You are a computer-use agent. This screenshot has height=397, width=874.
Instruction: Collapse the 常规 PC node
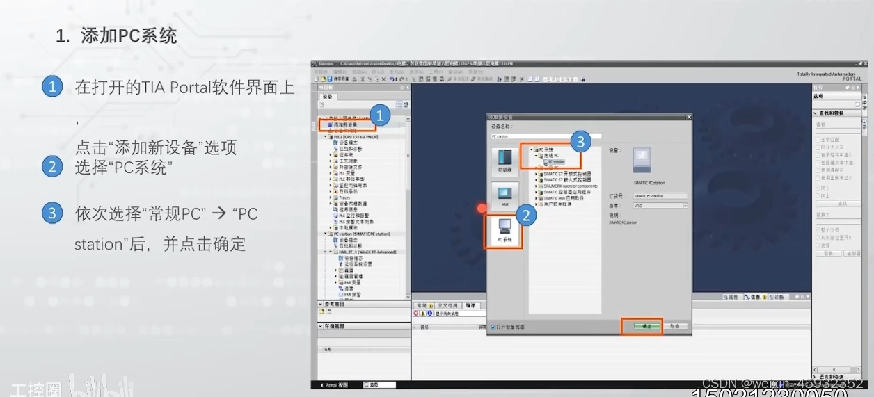pos(536,156)
